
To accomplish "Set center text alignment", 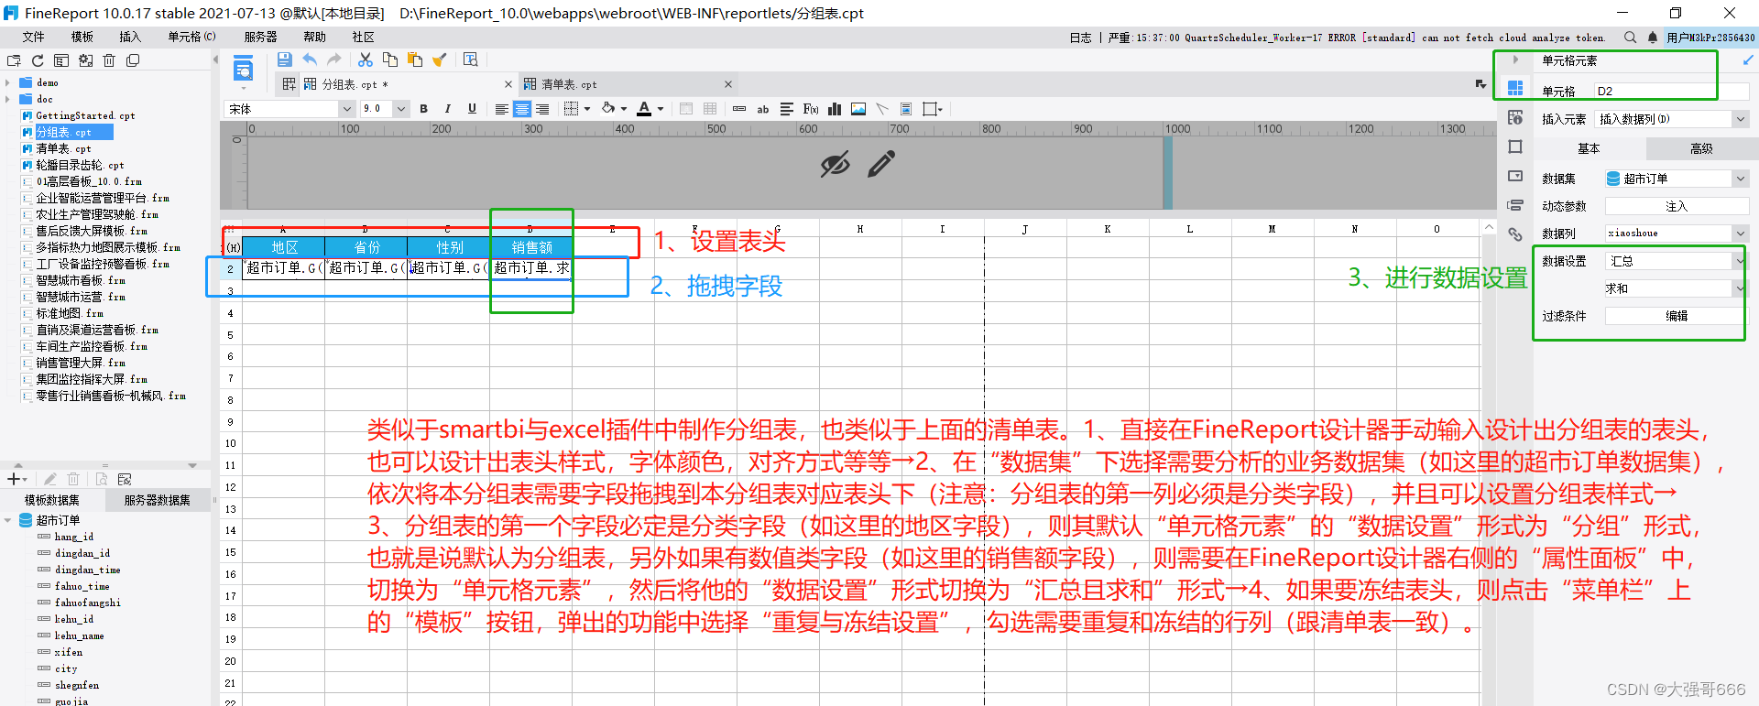I will tap(522, 109).
